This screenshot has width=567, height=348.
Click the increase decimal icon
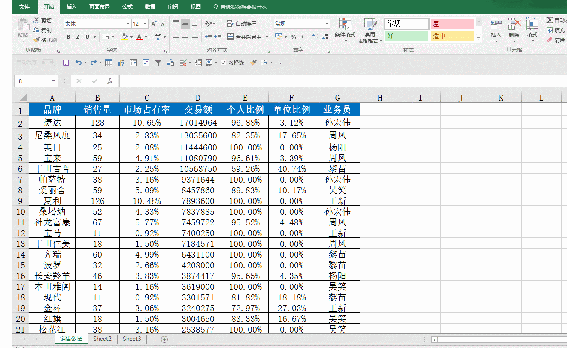click(315, 37)
